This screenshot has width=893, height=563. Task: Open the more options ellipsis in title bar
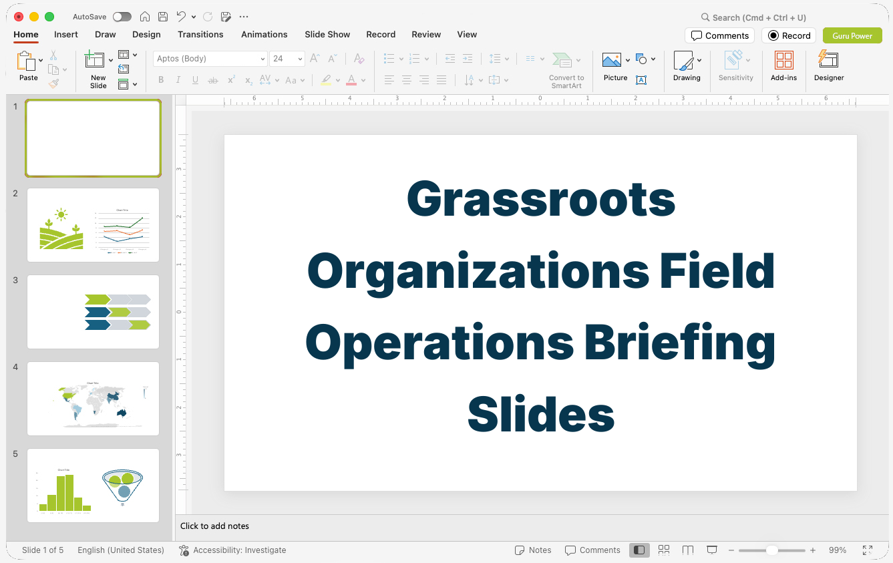[244, 17]
